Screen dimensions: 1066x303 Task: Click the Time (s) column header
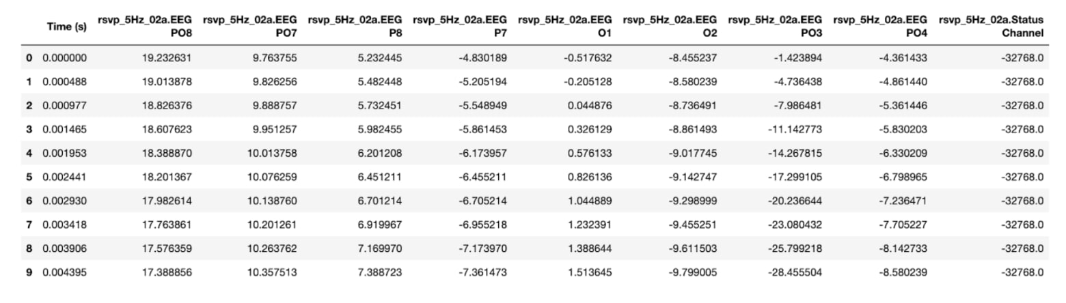[66, 27]
